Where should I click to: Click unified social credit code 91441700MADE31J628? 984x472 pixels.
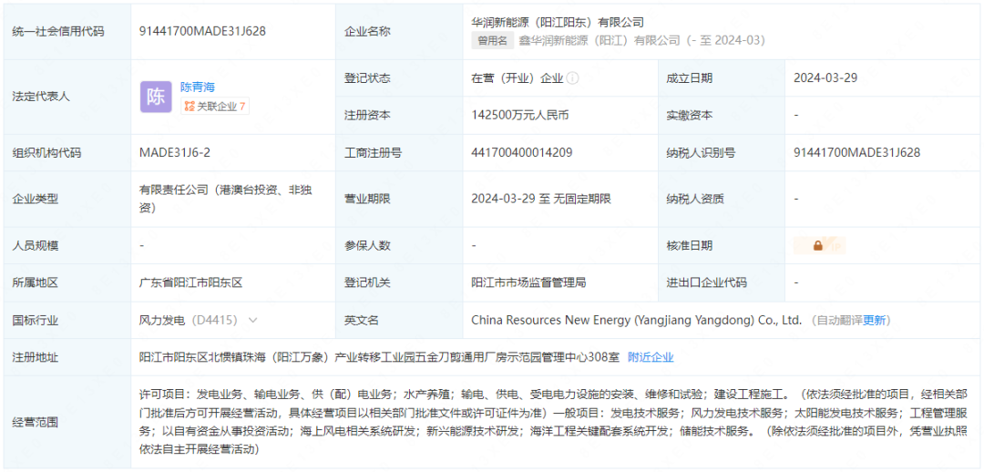[x=202, y=31]
